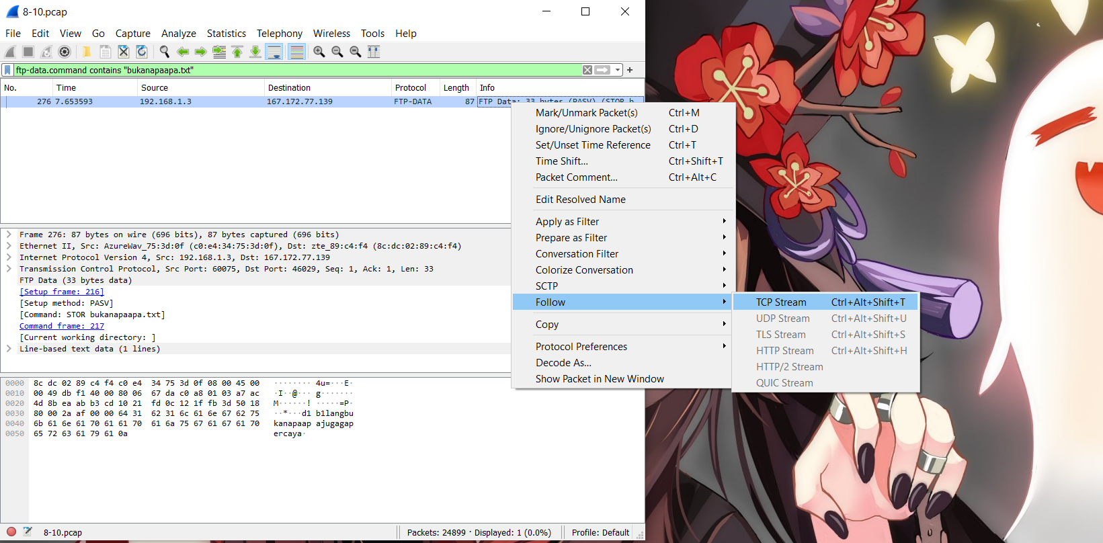Jump to the first packet
The image size is (1103, 543).
tap(237, 52)
